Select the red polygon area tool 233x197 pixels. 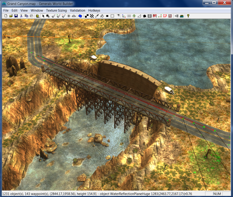pos(165,16)
